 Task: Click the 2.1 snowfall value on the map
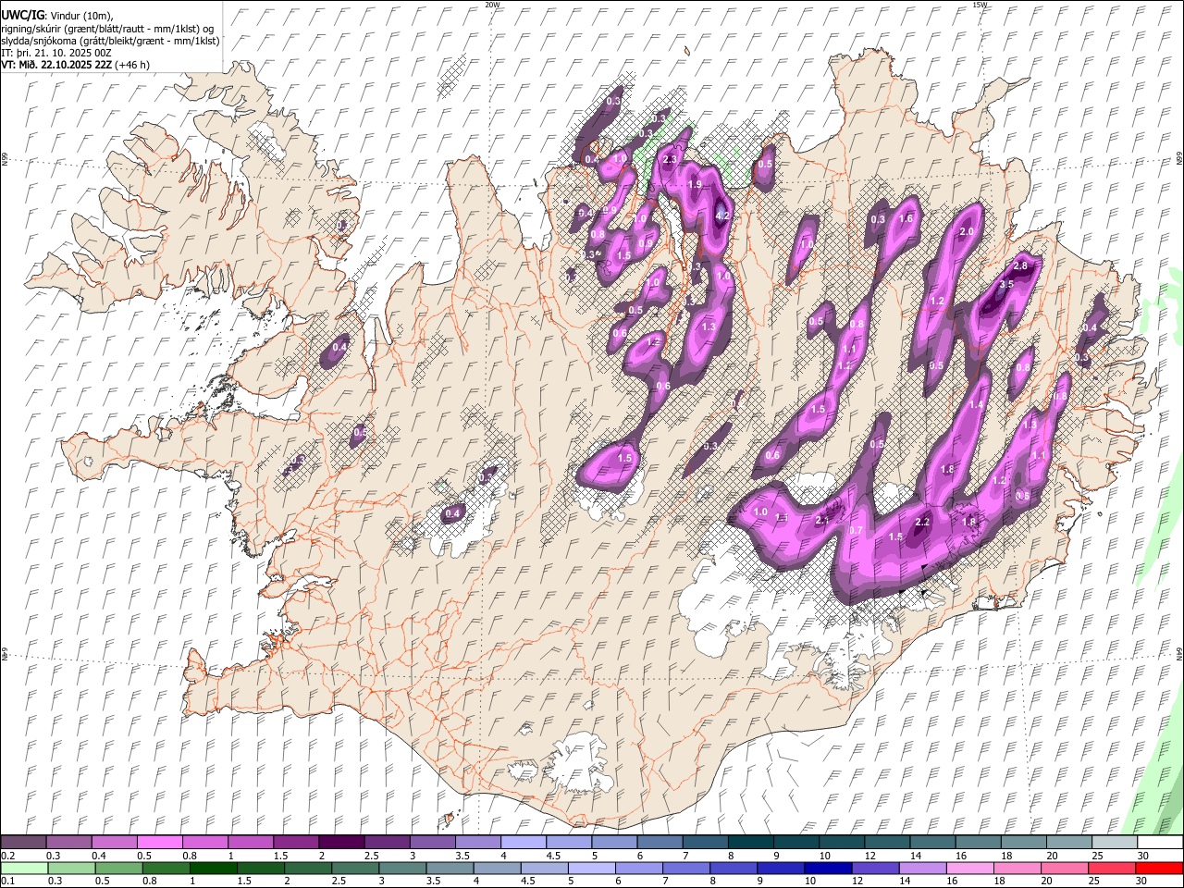[x=823, y=520]
